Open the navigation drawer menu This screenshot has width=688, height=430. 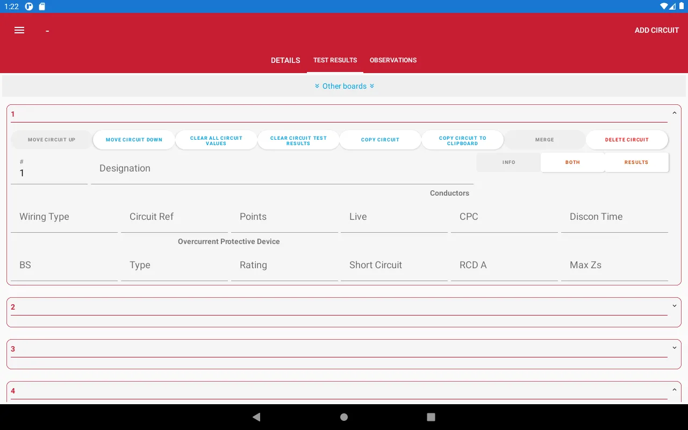click(19, 30)
